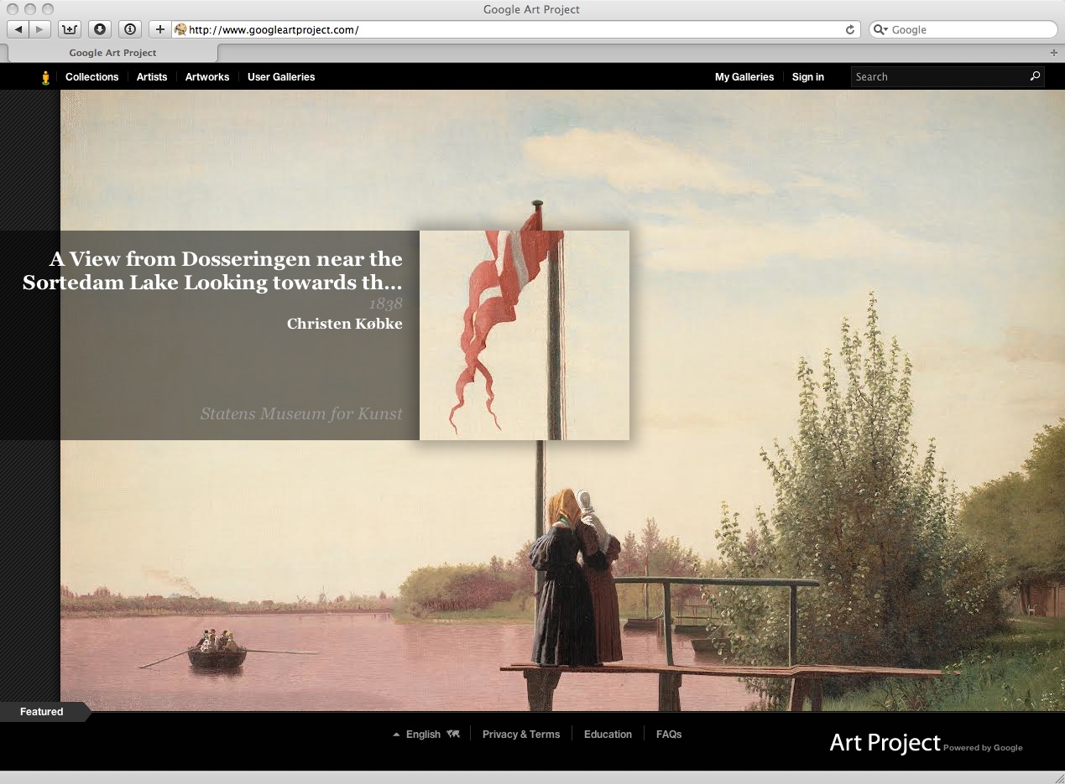Click the Sign in link
1065x784 pixels.
click(808, 77)
